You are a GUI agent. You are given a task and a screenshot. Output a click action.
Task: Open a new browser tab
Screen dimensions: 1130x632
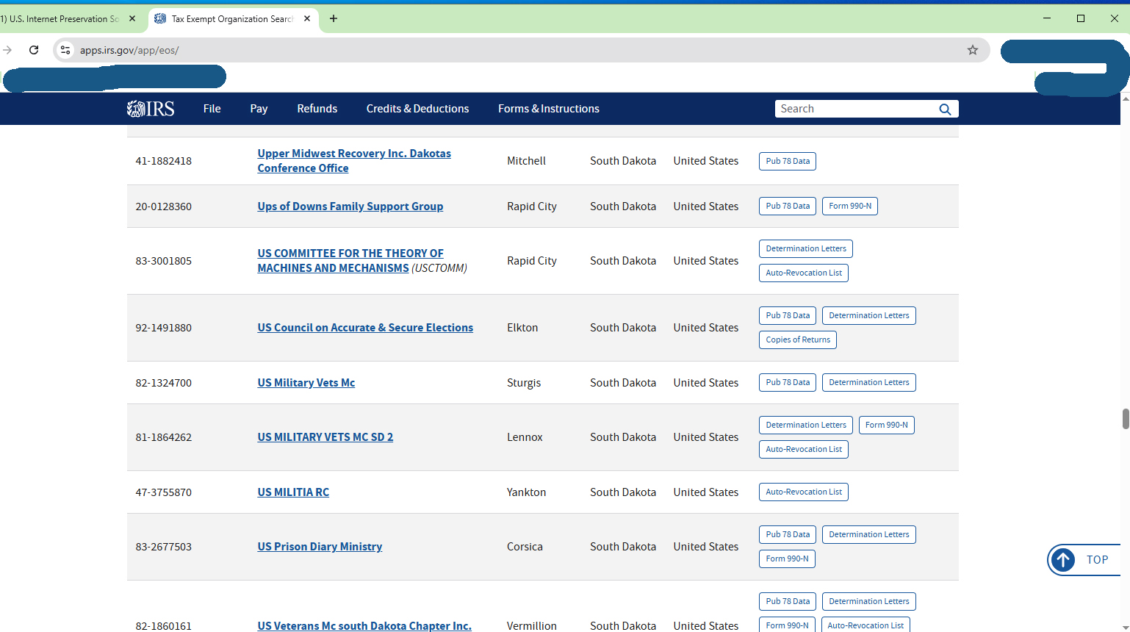tap(334, 18)
